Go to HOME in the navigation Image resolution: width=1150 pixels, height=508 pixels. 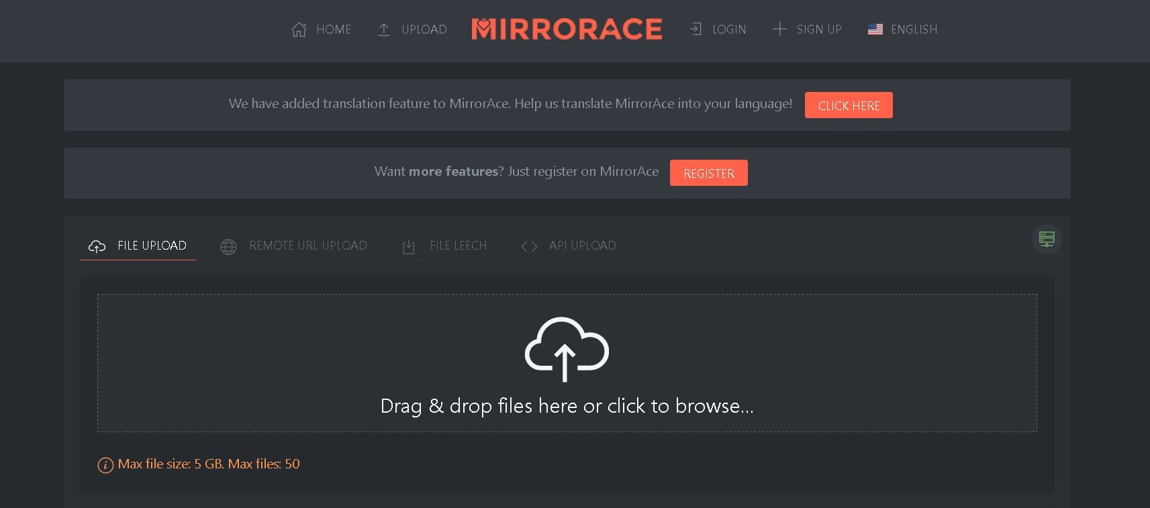pyautogui.click(x=334, y=30)
